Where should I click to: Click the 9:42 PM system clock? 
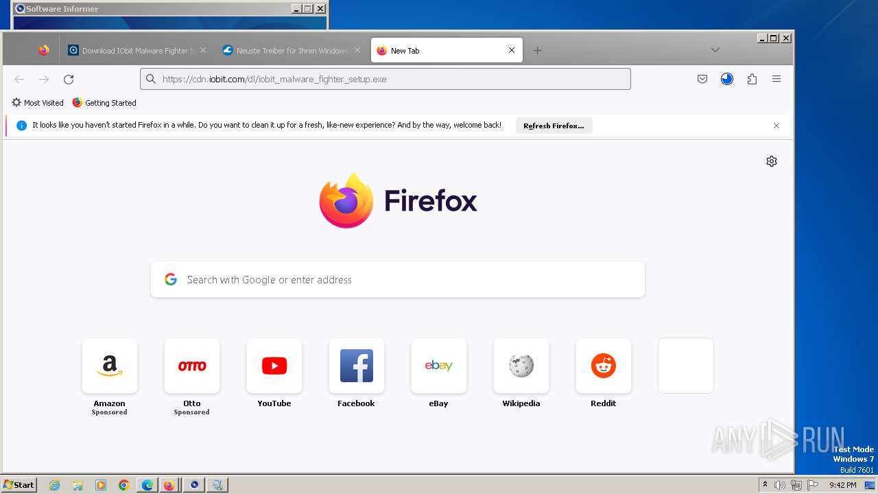coord(842,485)
